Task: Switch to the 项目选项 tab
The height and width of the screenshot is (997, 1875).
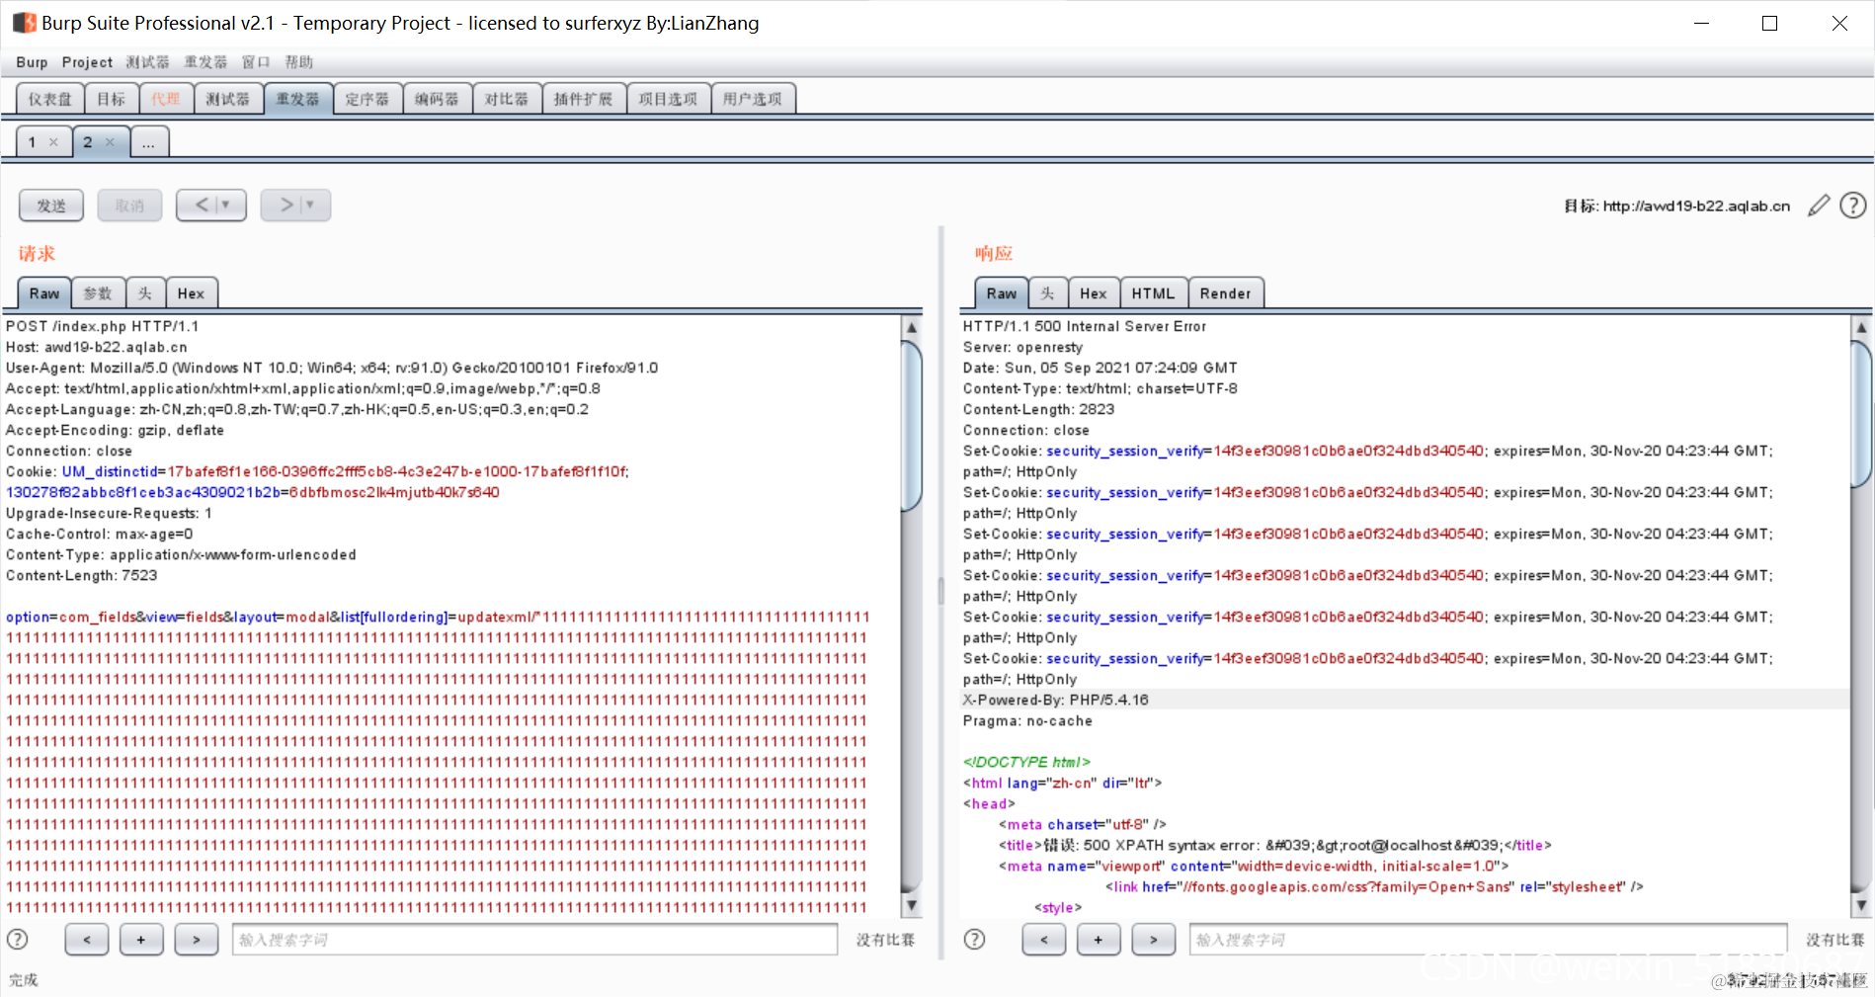Action: [x=668, y=99]
